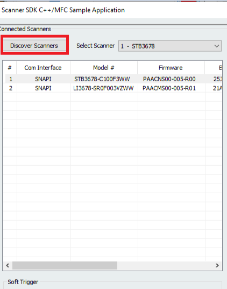Image resolution: width=227 pixels, height=289 pixels.
Task: Click the horizontal scrollbar right arrow
Action: click(217, 266)
